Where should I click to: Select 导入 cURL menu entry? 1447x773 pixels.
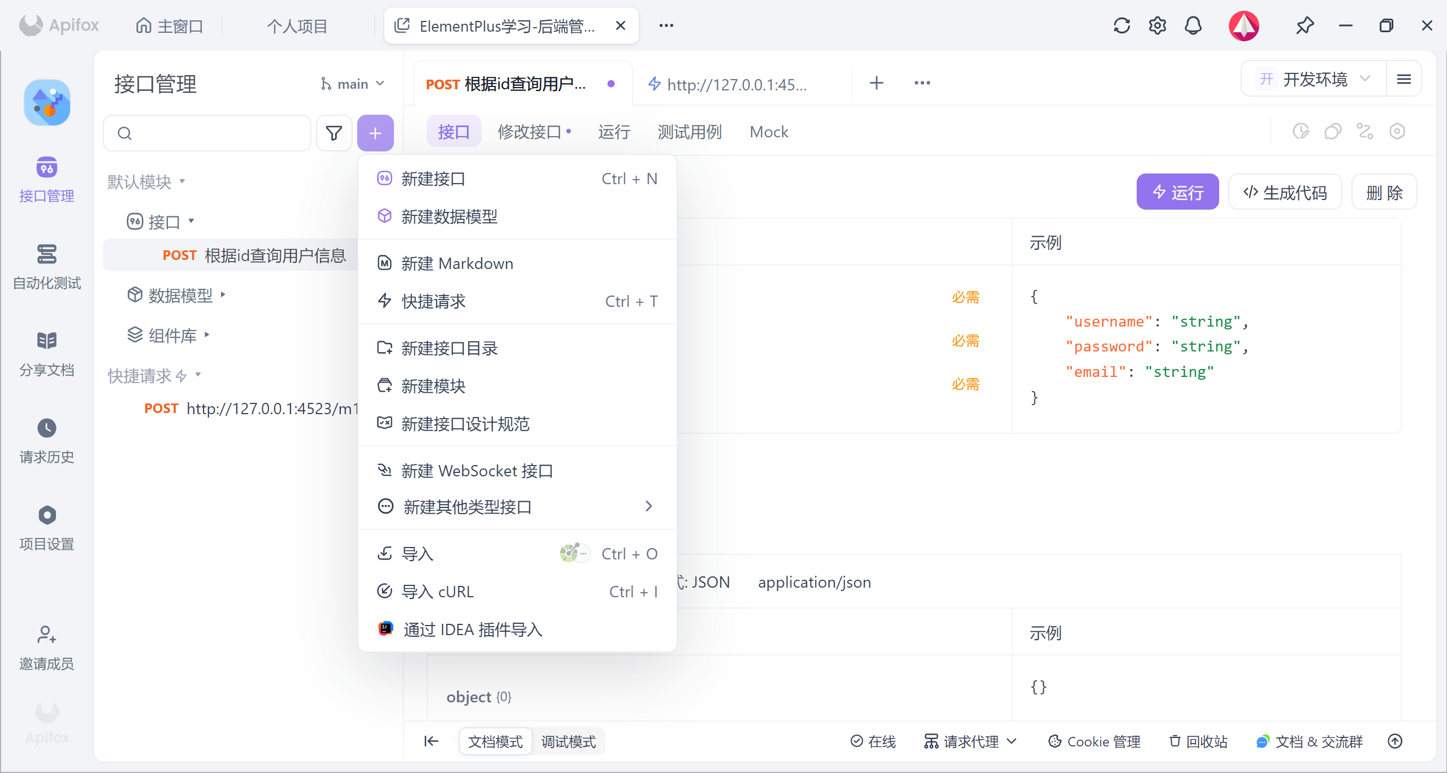437,592
